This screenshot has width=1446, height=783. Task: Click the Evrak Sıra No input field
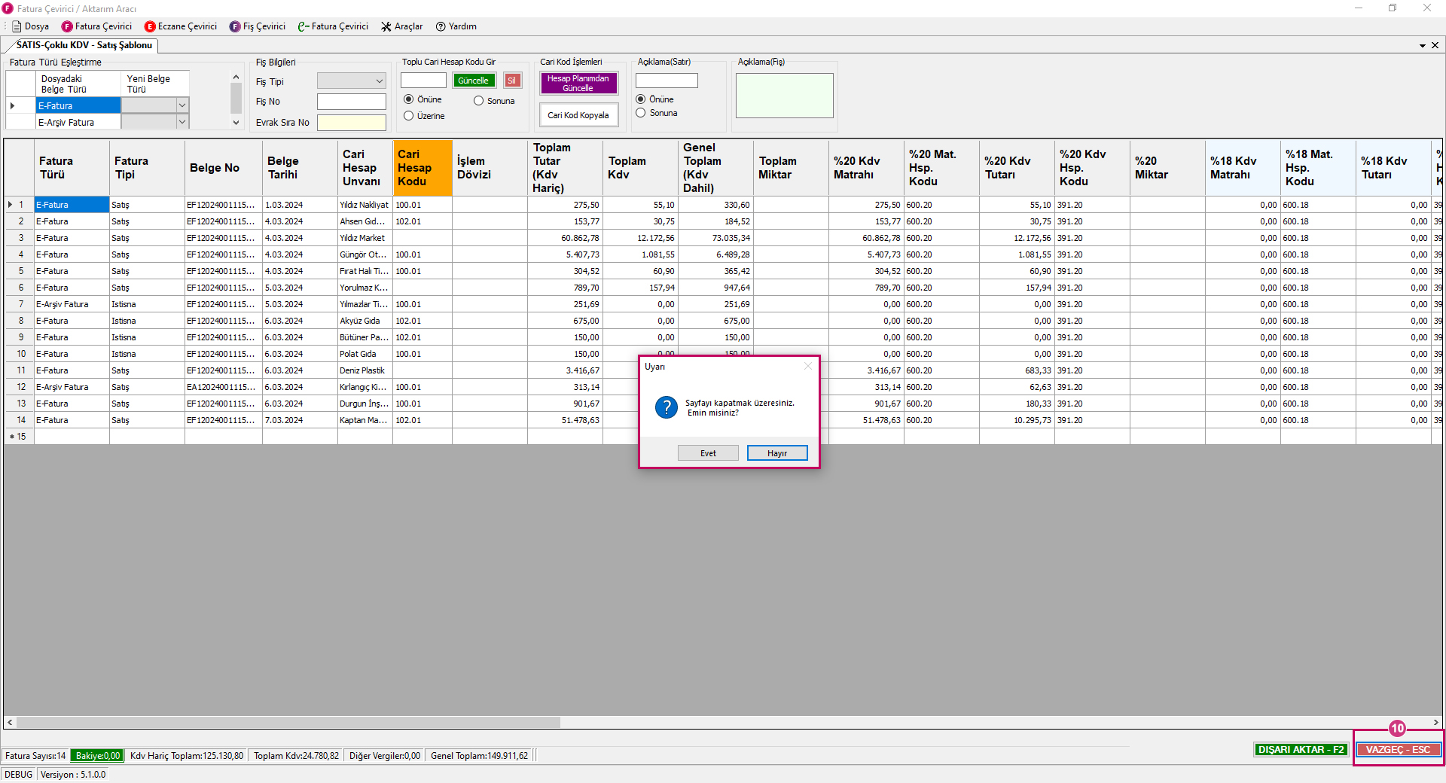point(351,122)
